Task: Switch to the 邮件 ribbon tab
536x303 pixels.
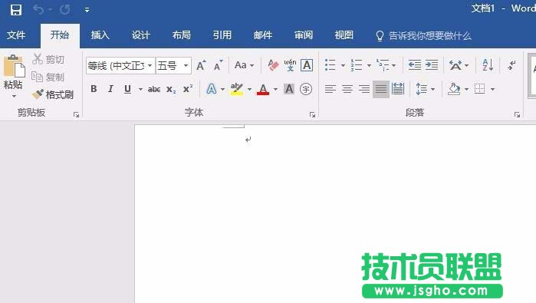Action: (263, 35)
